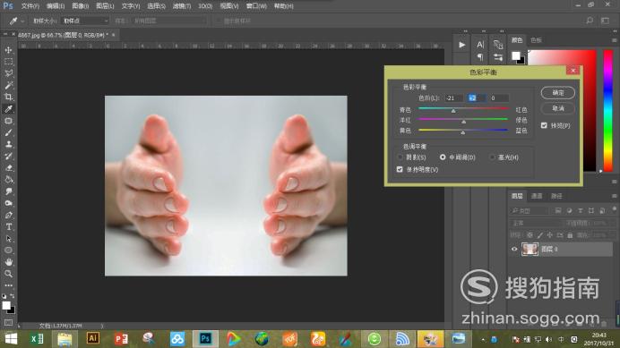Toggle the Preview checkbox in Color Balance
Screen dimensions: 620x348
click(544, 125)
